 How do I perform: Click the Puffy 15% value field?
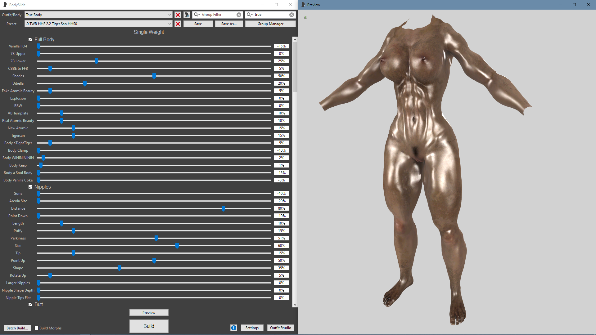(x=282, y=231)
